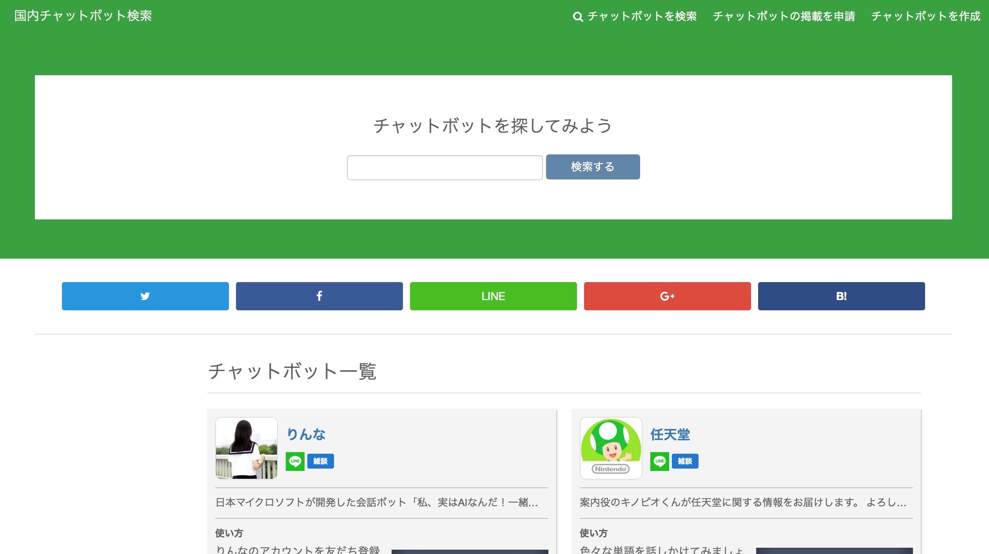Click the LINE icon under りんな
The height and width of the screenshot is (554, 989).
click(295, 461)
